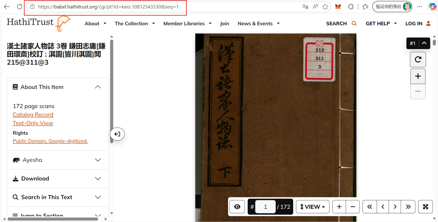This screenshot has height=222, width=438.
Task: Open the Copilot icon in browser toolbar
Action: click(432, 6)
